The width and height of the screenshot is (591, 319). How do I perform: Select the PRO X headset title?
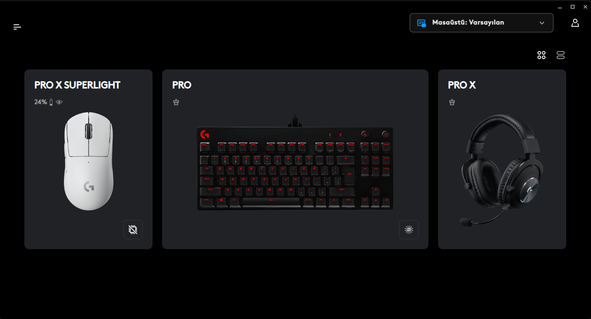click(x=462, y=85)
